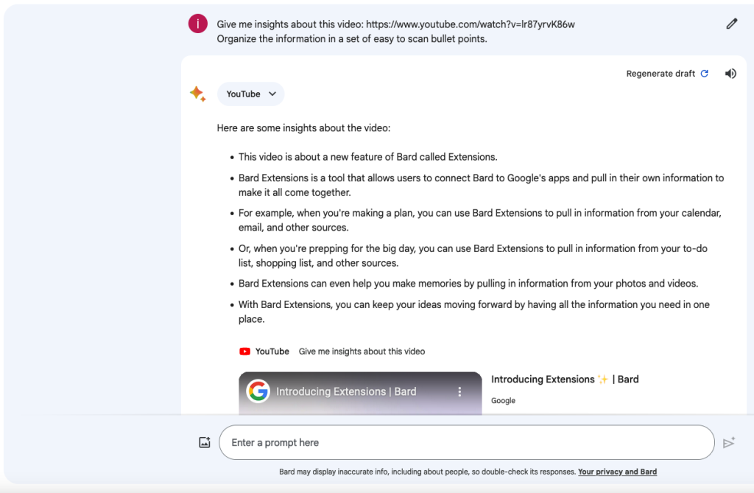Expand the YouTube extension dropdown
This screenshot has height=493, width=754.
pos(250,94)
